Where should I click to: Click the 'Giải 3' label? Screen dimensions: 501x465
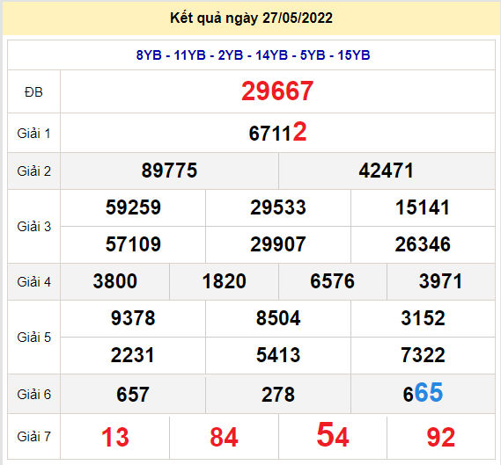(x=33, y=227)
